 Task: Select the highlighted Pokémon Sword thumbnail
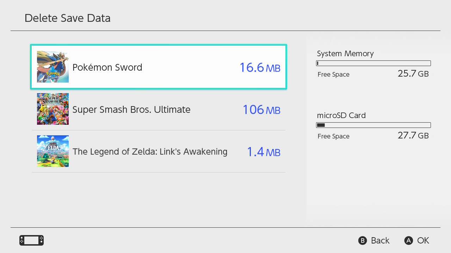coord(52,66)
